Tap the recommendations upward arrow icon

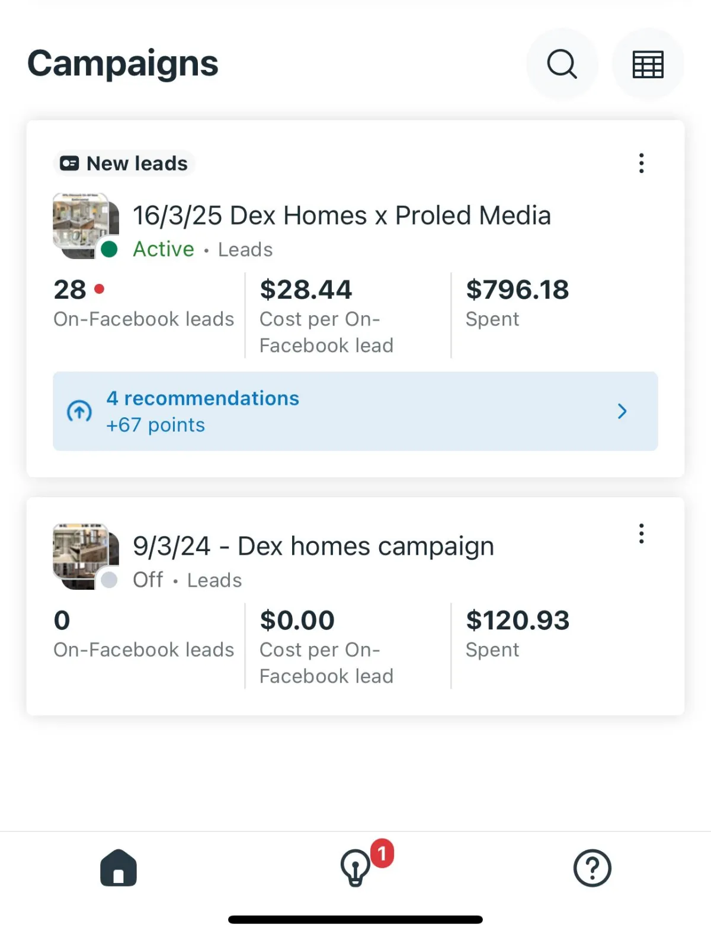click(79, 411)
